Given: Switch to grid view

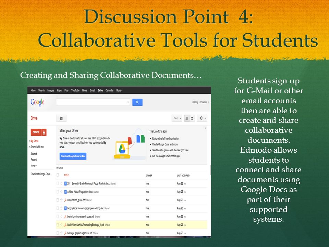Looking at the screenshot, I should [192, 118].
